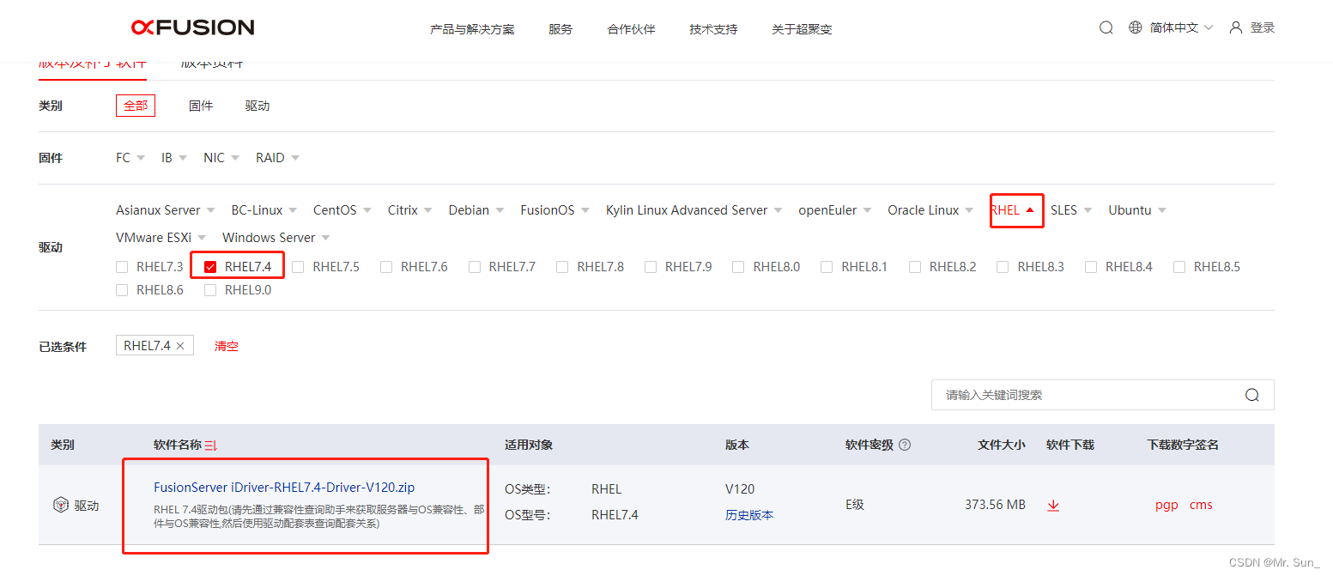The image size is (1333, 576).
Task: Expand the Citrix driver dropdown
Action: click(x=410, y=210)
